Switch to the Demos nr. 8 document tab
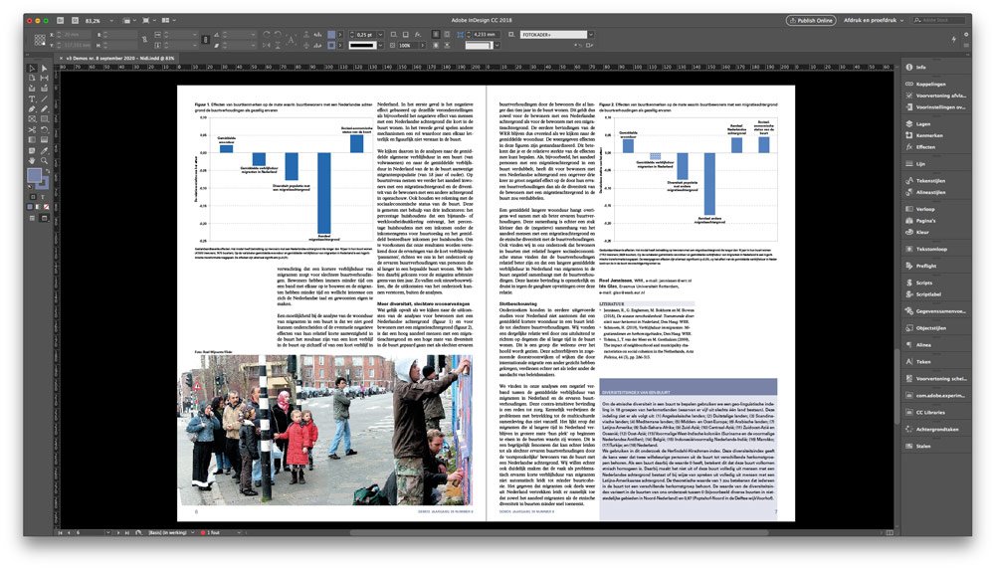 point(120,58)
